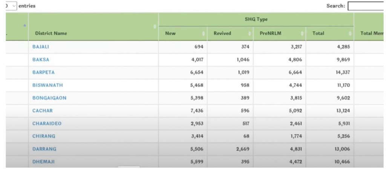Select DHEMAJI New value 5,599

click(x=197, y=162)
